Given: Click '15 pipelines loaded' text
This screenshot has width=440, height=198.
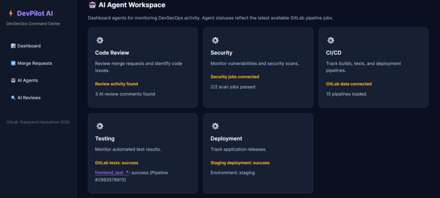Looking at the screenshot, I should (346, 94).
